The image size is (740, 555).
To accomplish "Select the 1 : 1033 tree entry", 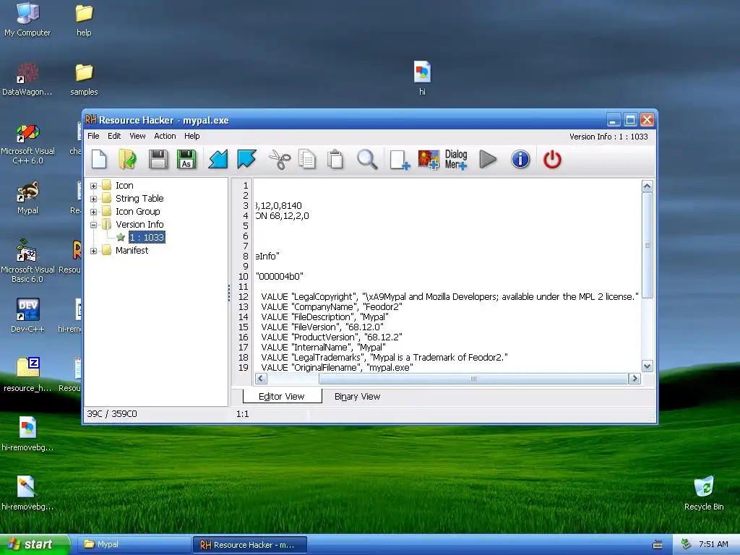I will click(x=147, y=237).
